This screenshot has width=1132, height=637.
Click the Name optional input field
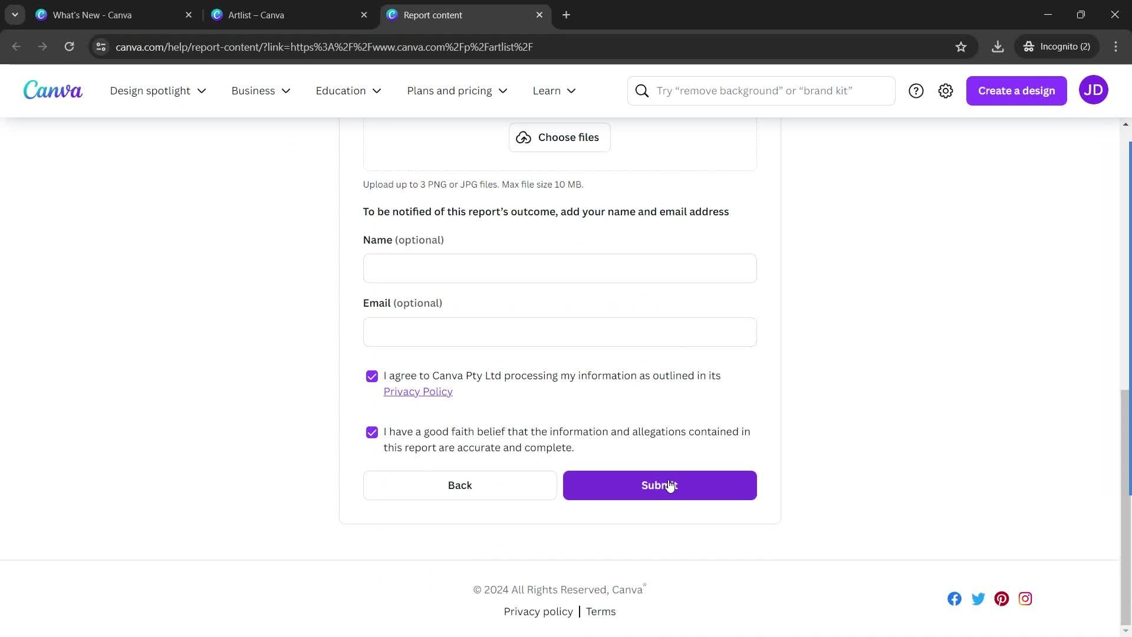pyautogui.click(x=559, y=268)
